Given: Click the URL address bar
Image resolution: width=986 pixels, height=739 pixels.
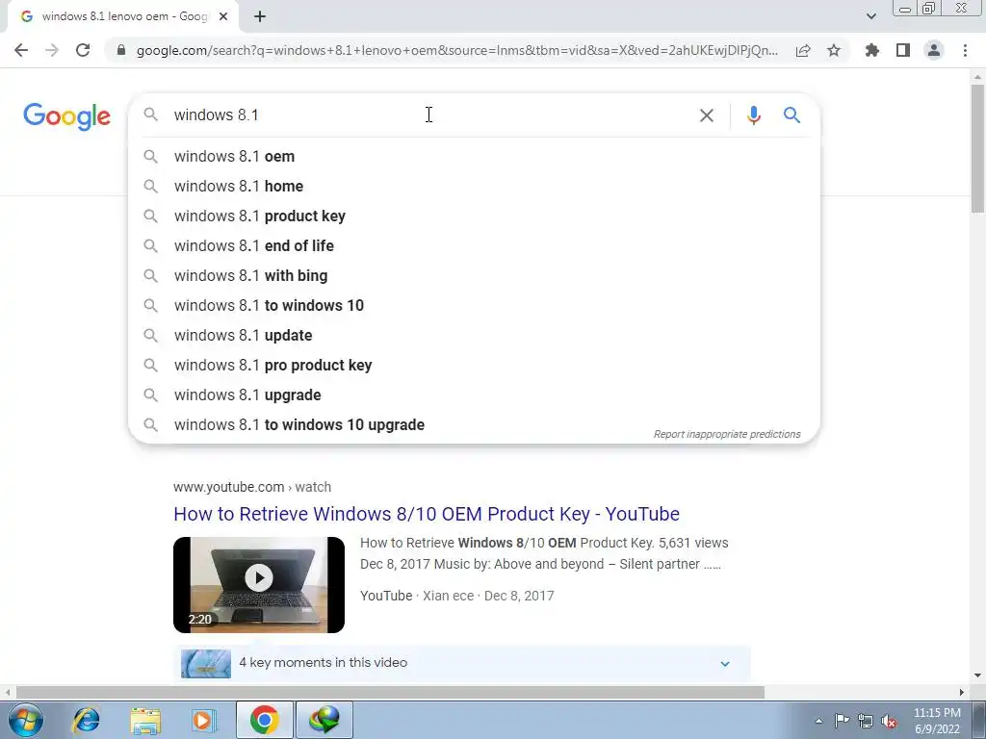Looking at the screenshot, I should (x=457, y=50).
